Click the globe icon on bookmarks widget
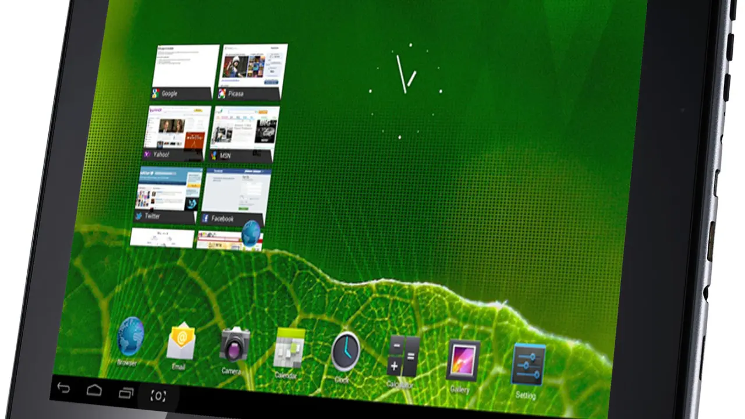Viewport: 745px width, 419px height. 251,233
